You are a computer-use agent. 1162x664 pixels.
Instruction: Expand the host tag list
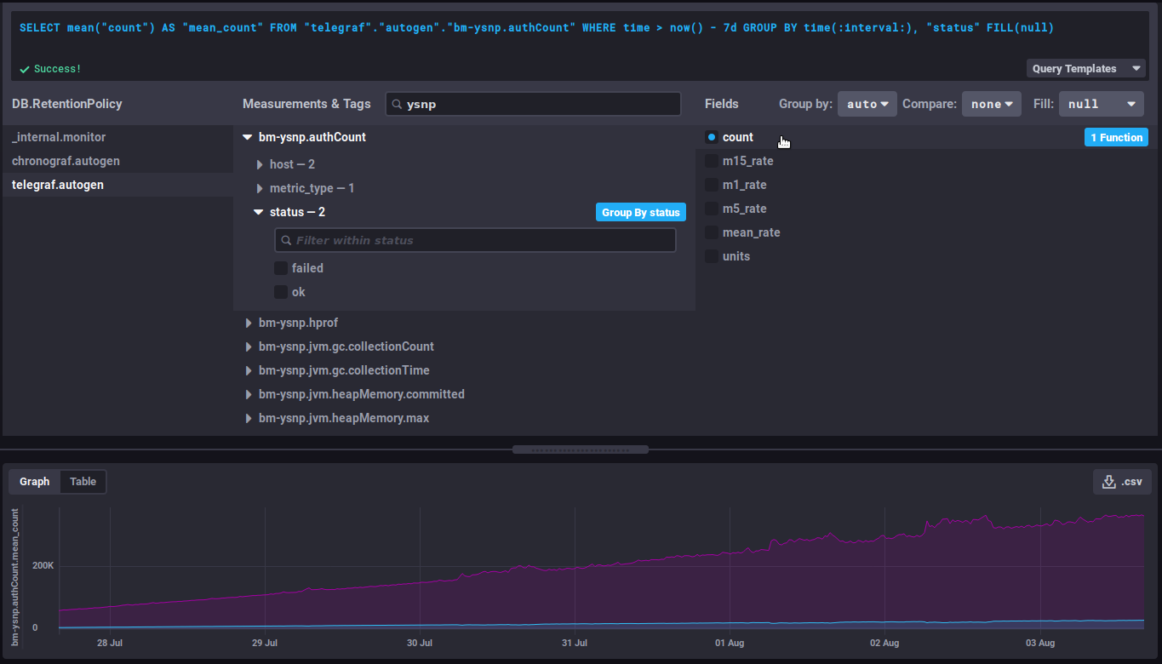260,164
